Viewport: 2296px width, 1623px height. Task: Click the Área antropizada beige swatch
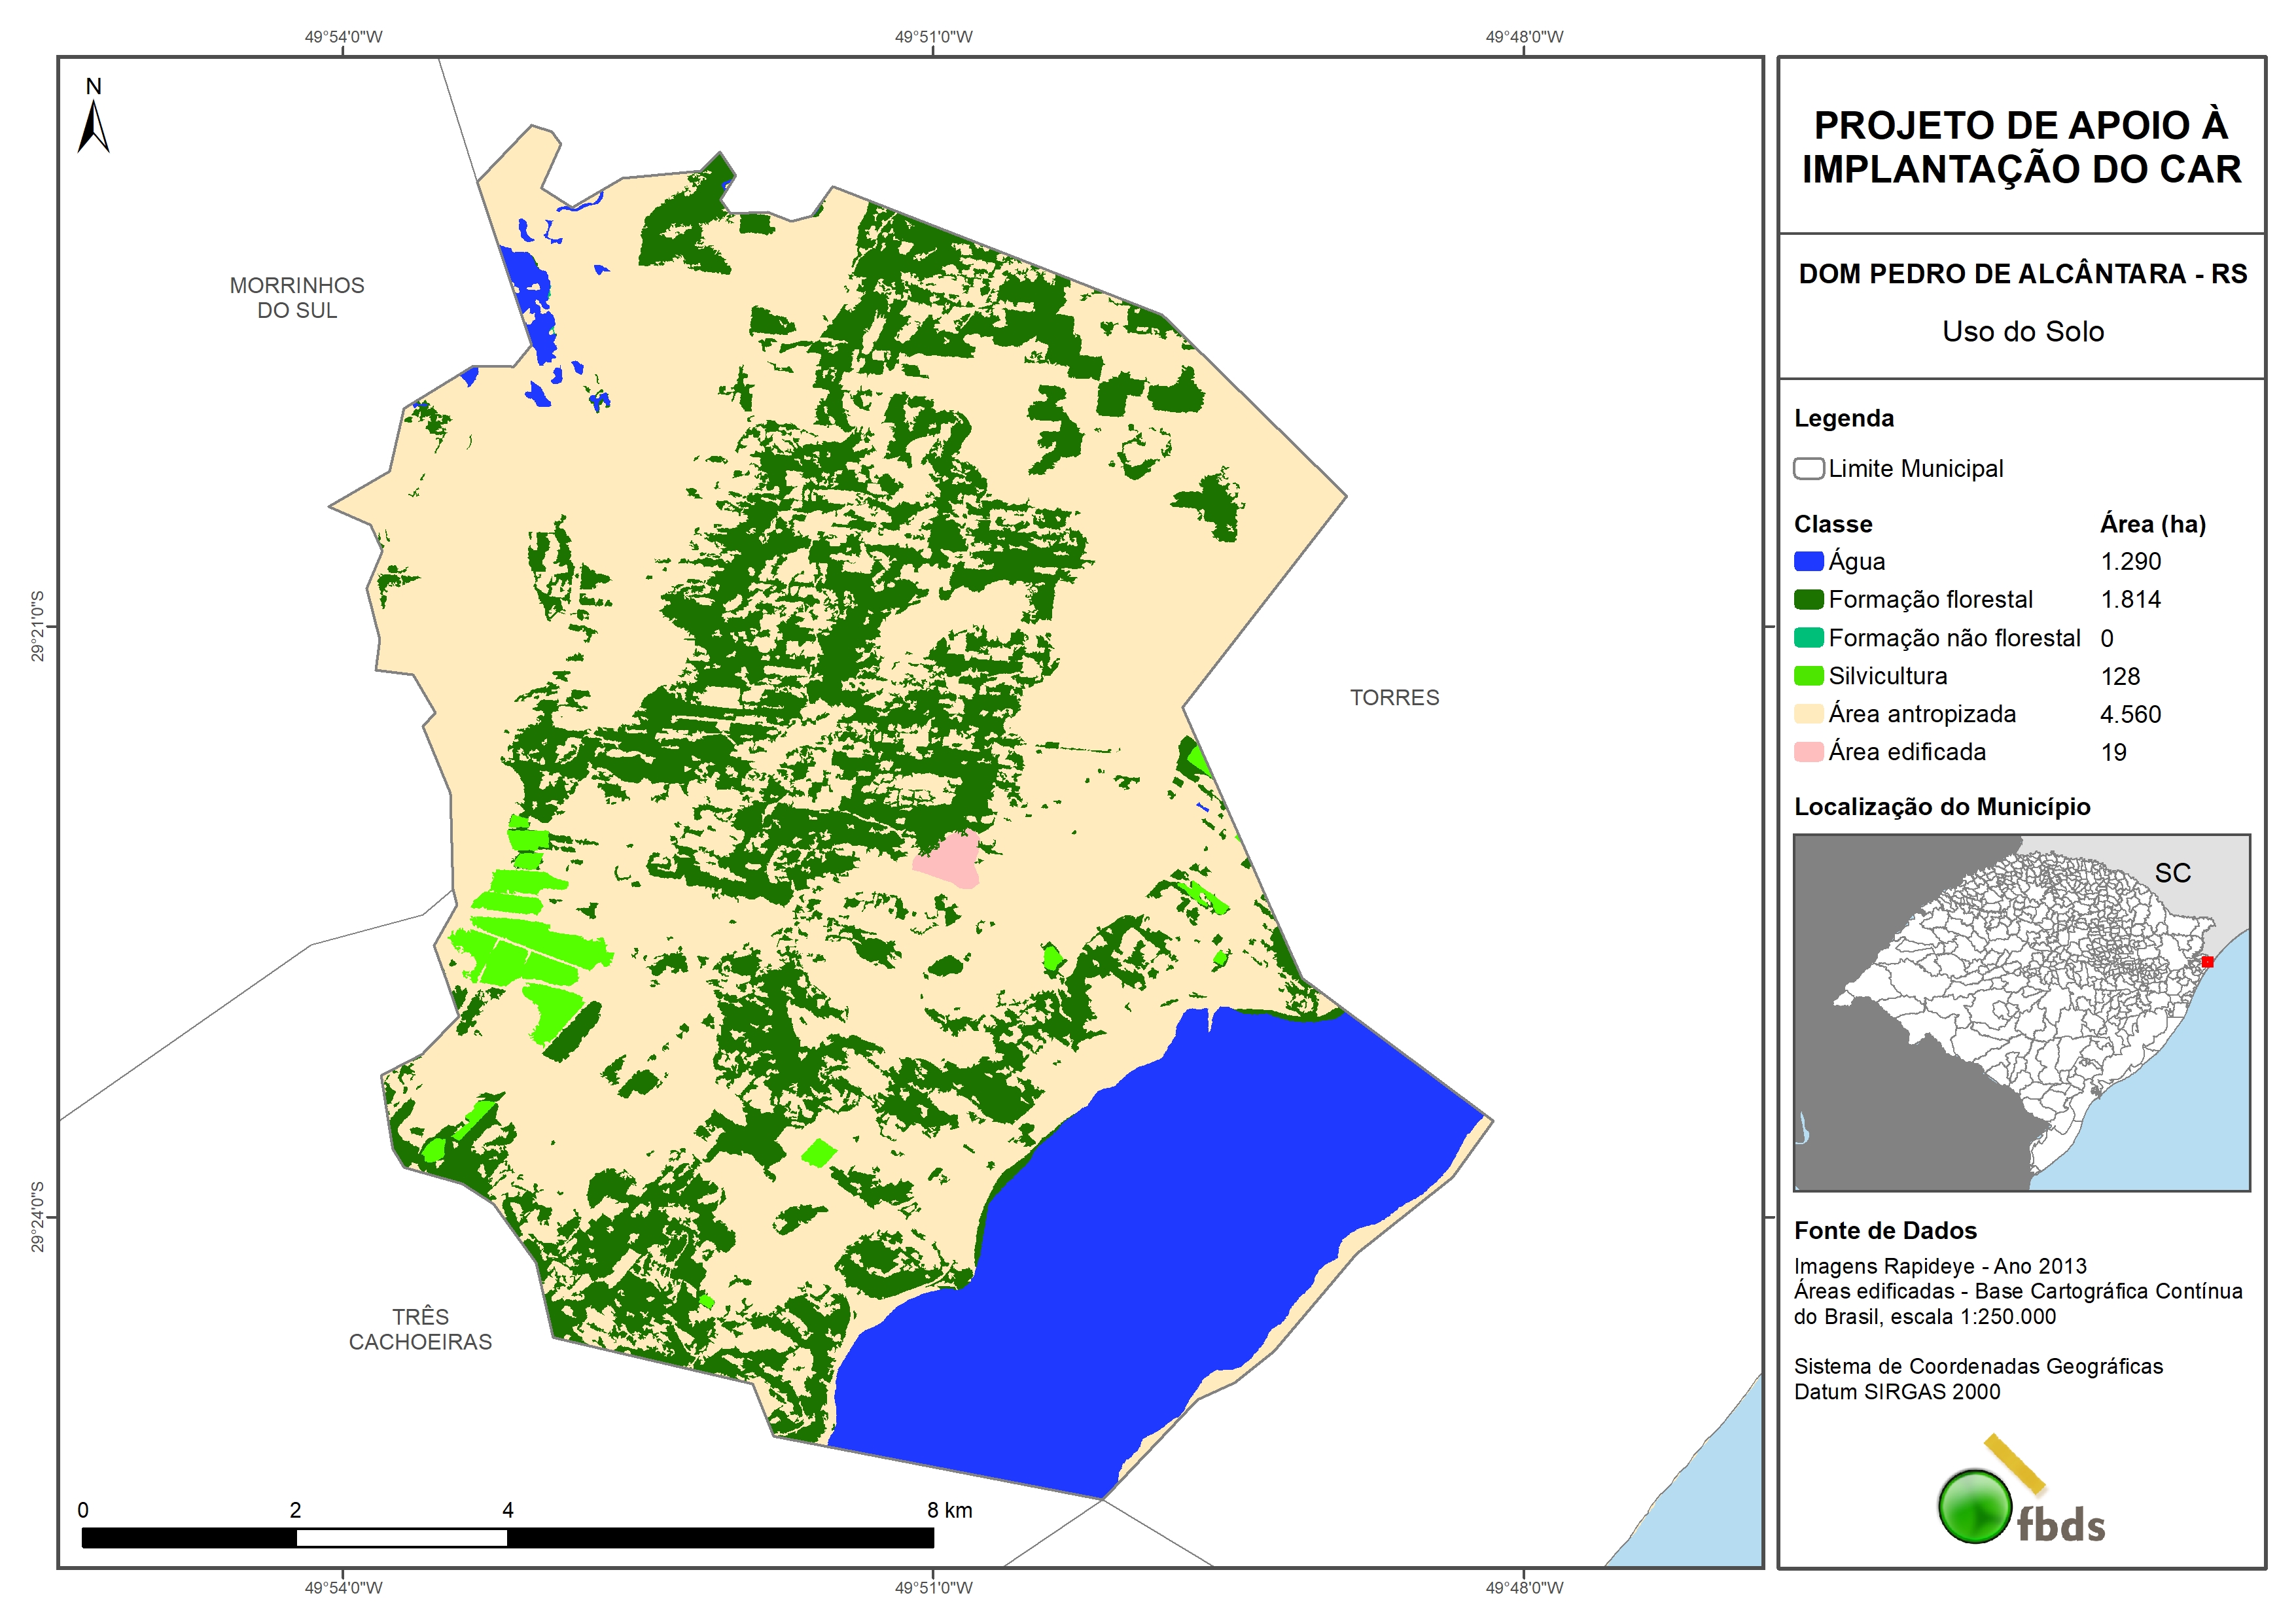1808,714
